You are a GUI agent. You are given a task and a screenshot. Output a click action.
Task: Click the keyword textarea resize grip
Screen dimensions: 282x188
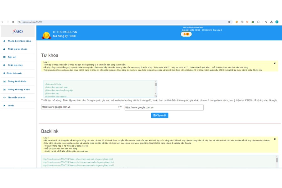point(156,96)
